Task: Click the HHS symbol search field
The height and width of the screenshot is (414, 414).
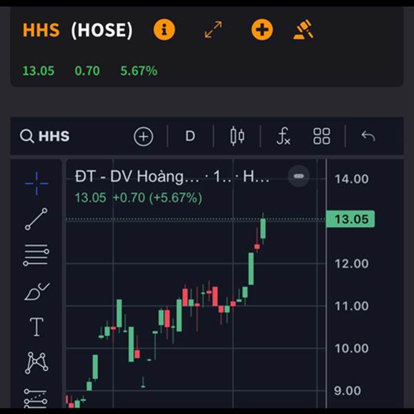Action: (45, 136)
